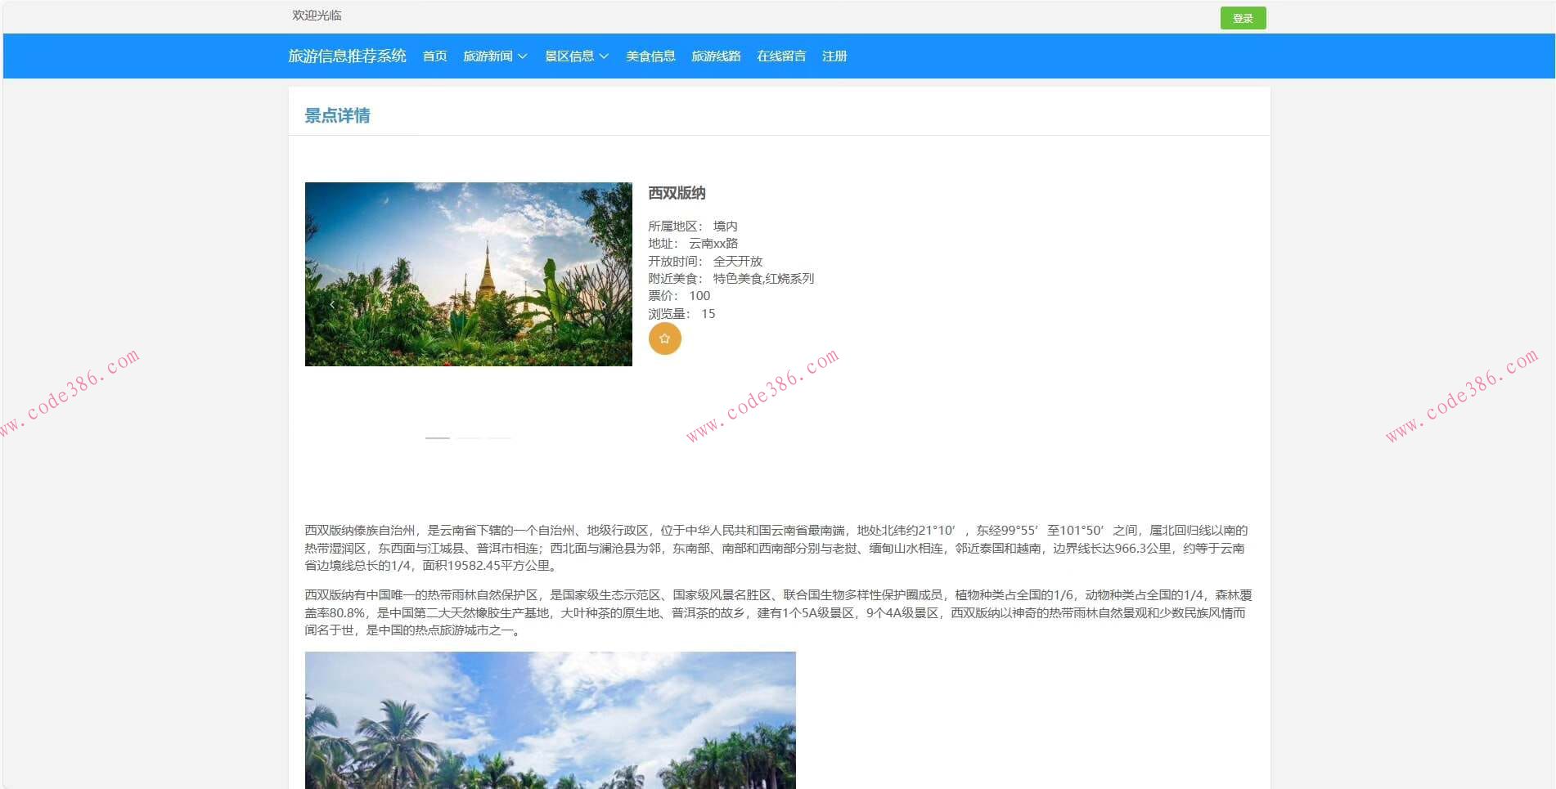Open the 首页 menu item
1556x789 pixels.
[x=434, y=56]
